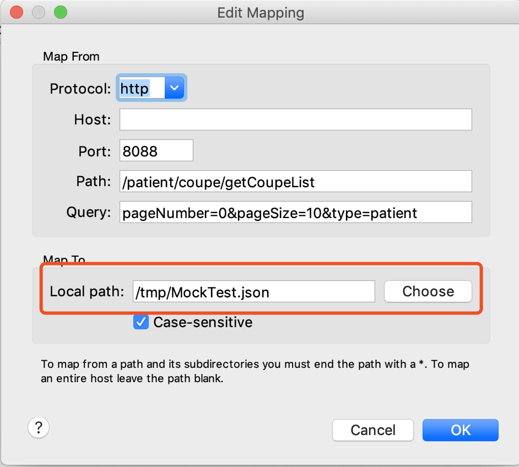This screenshot has height=467, width=519.
Task: Uncheck the Case-sensitive checkbox
Action: click(141, 322)
